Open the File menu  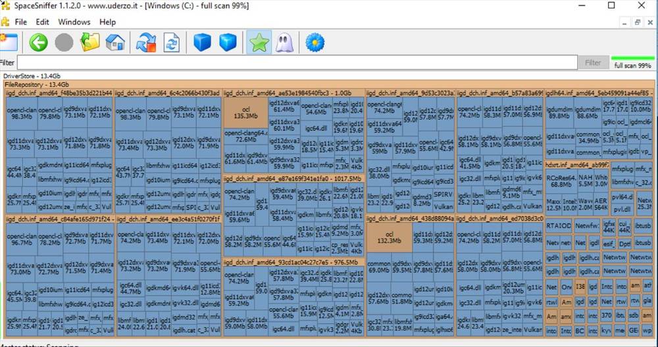click(x=20, y=22)
